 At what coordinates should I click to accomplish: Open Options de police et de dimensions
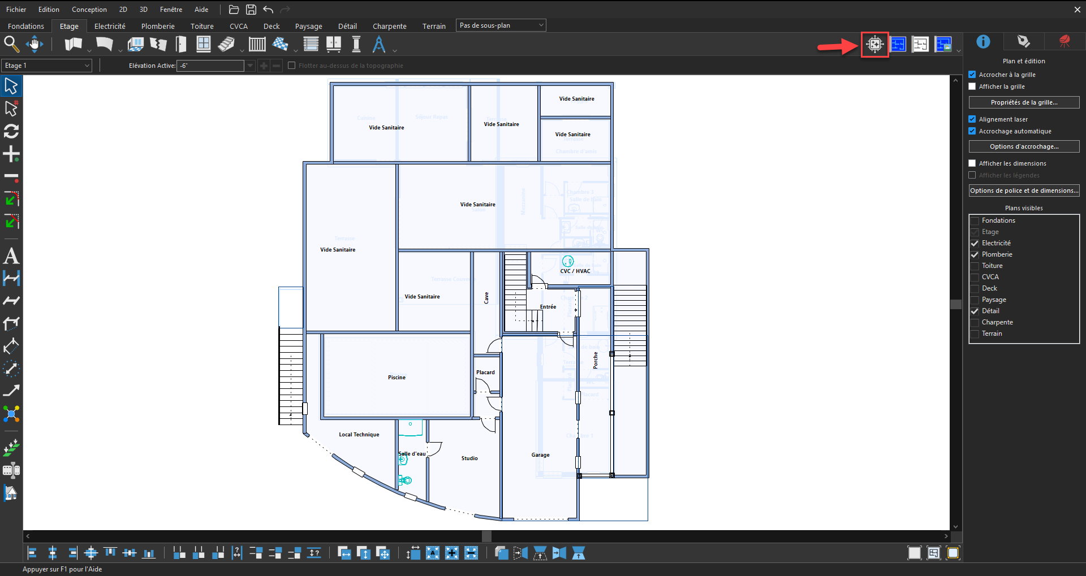1024,190
